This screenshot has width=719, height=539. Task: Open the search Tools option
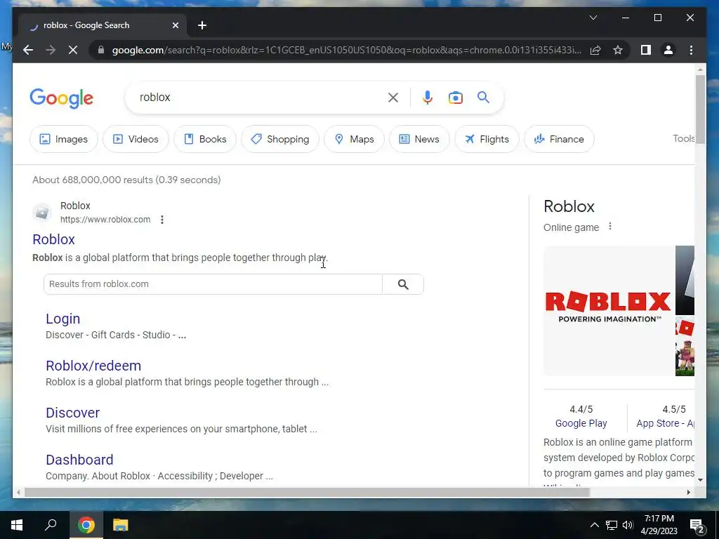683,138
